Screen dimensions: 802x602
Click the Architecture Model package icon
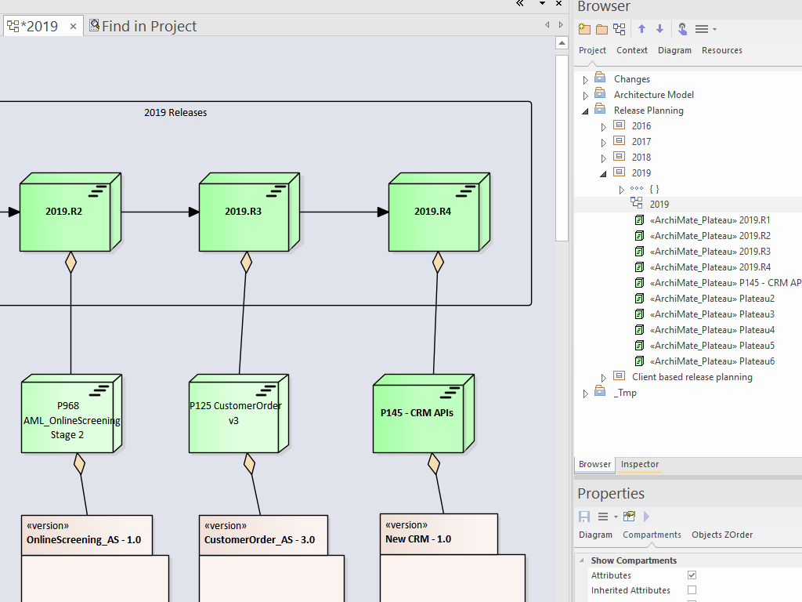point(600,94)
